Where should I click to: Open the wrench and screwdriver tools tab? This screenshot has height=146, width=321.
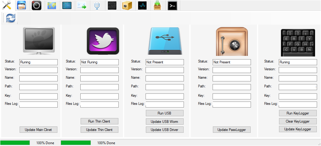7,5
